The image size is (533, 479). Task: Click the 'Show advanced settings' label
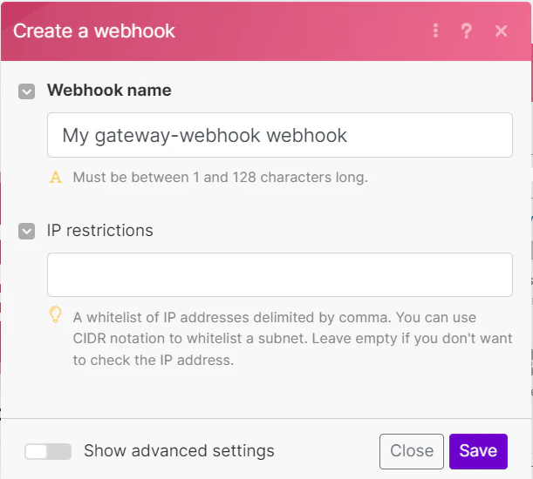pos(179,451)
